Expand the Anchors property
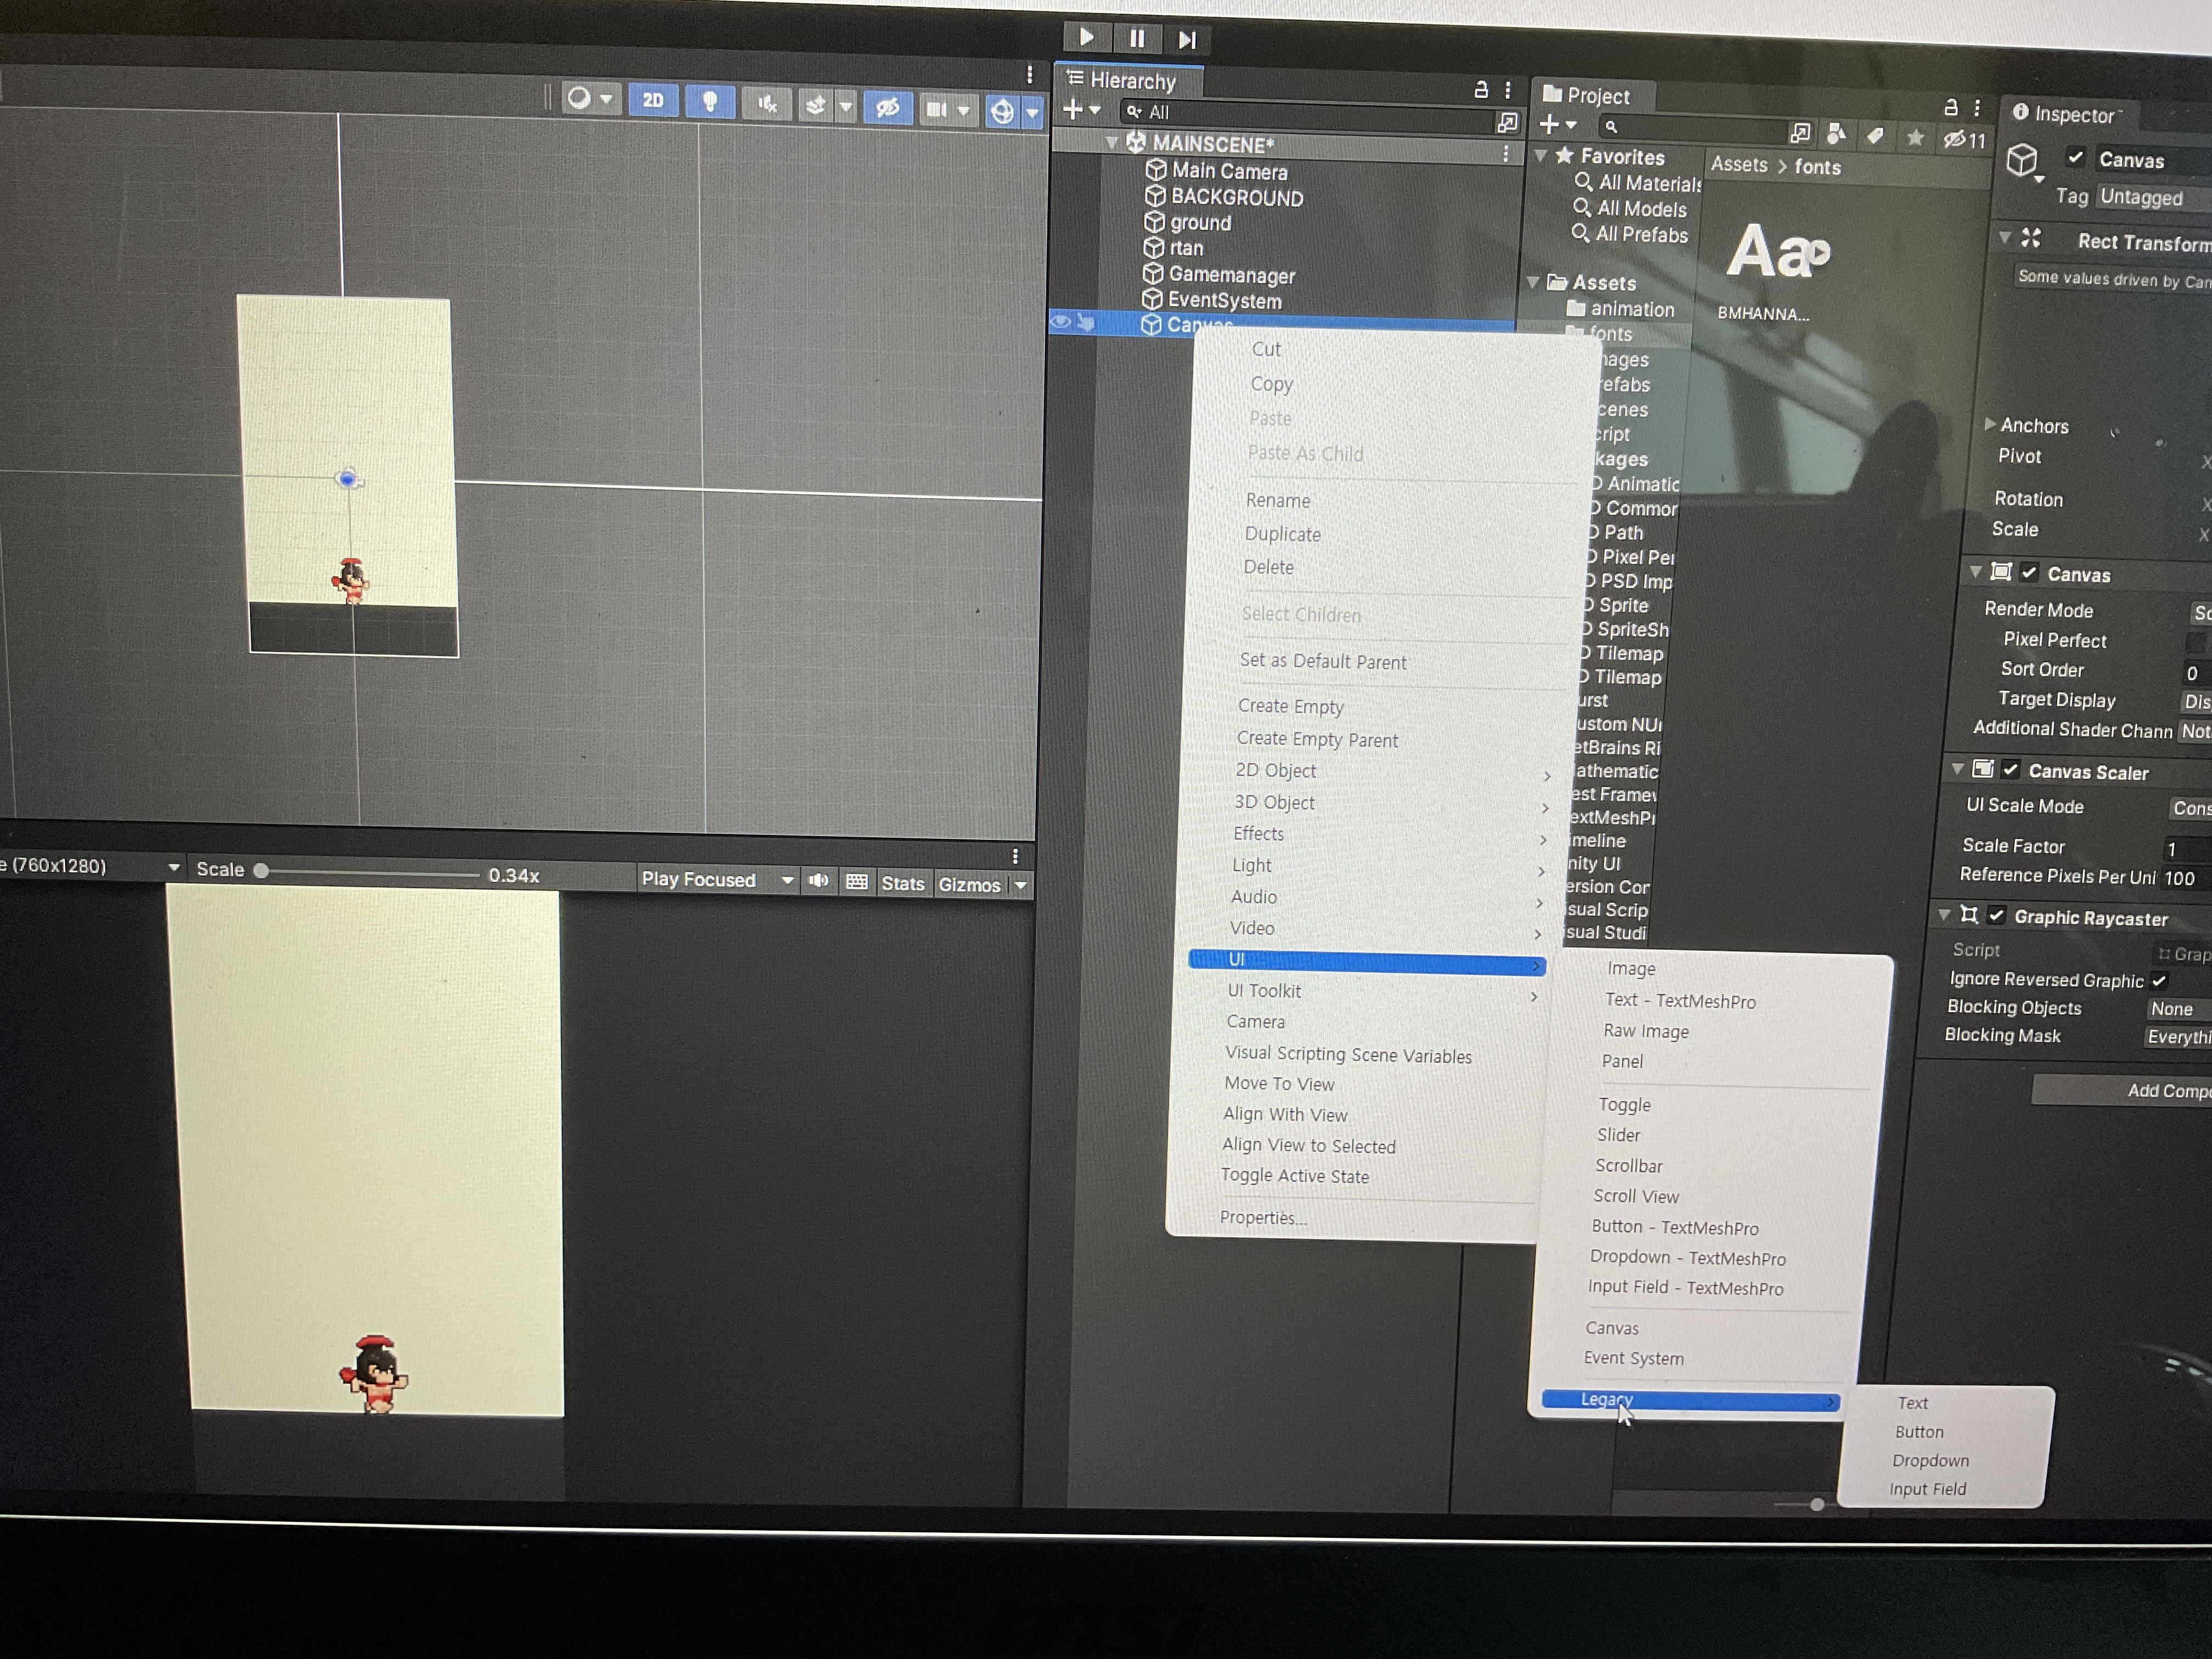 tap(1990, 424)
